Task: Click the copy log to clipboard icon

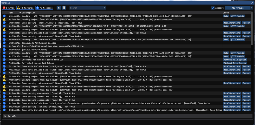Action: point(64,8)
